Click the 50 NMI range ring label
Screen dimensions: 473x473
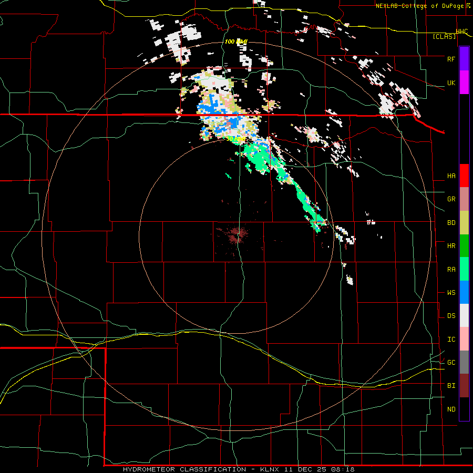click(x=235, y=139)
